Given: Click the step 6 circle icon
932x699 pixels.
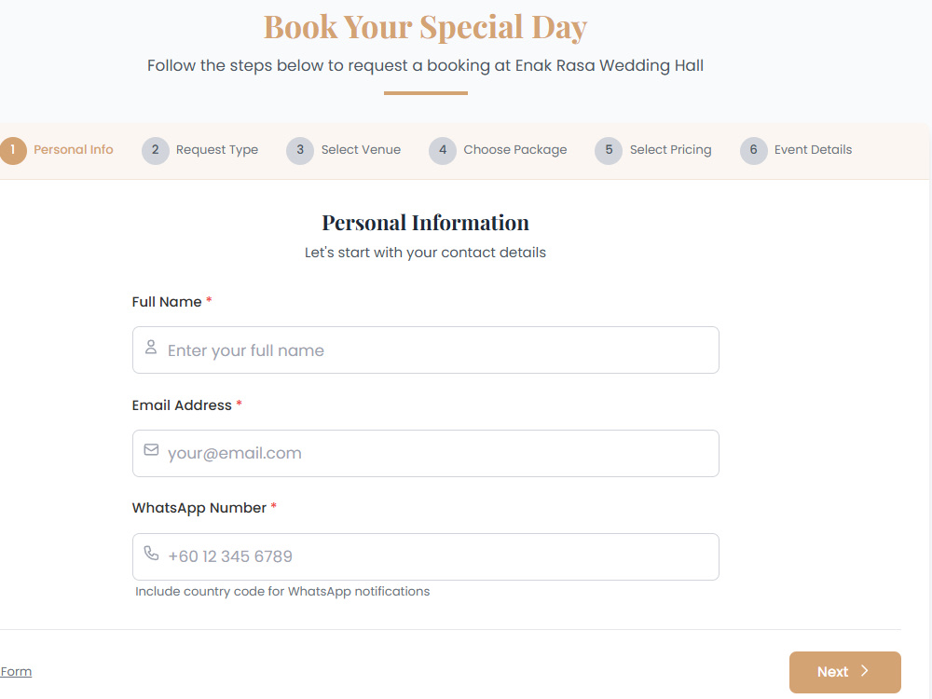Looking at the screenshot, I should [x=754, y=150].
